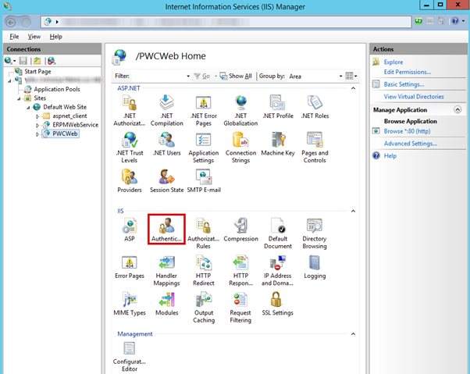
Task: Open IIS Authorization Rules feature
Action: 204,233
